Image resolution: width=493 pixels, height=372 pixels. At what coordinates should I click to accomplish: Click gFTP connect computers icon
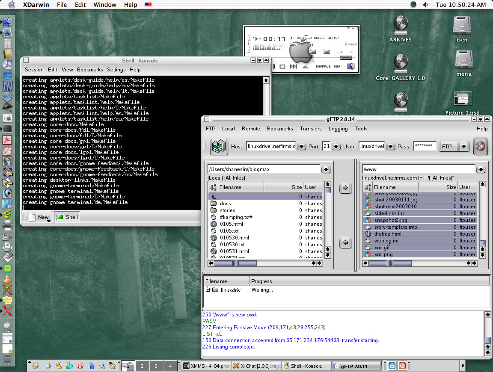coord(219,146)
